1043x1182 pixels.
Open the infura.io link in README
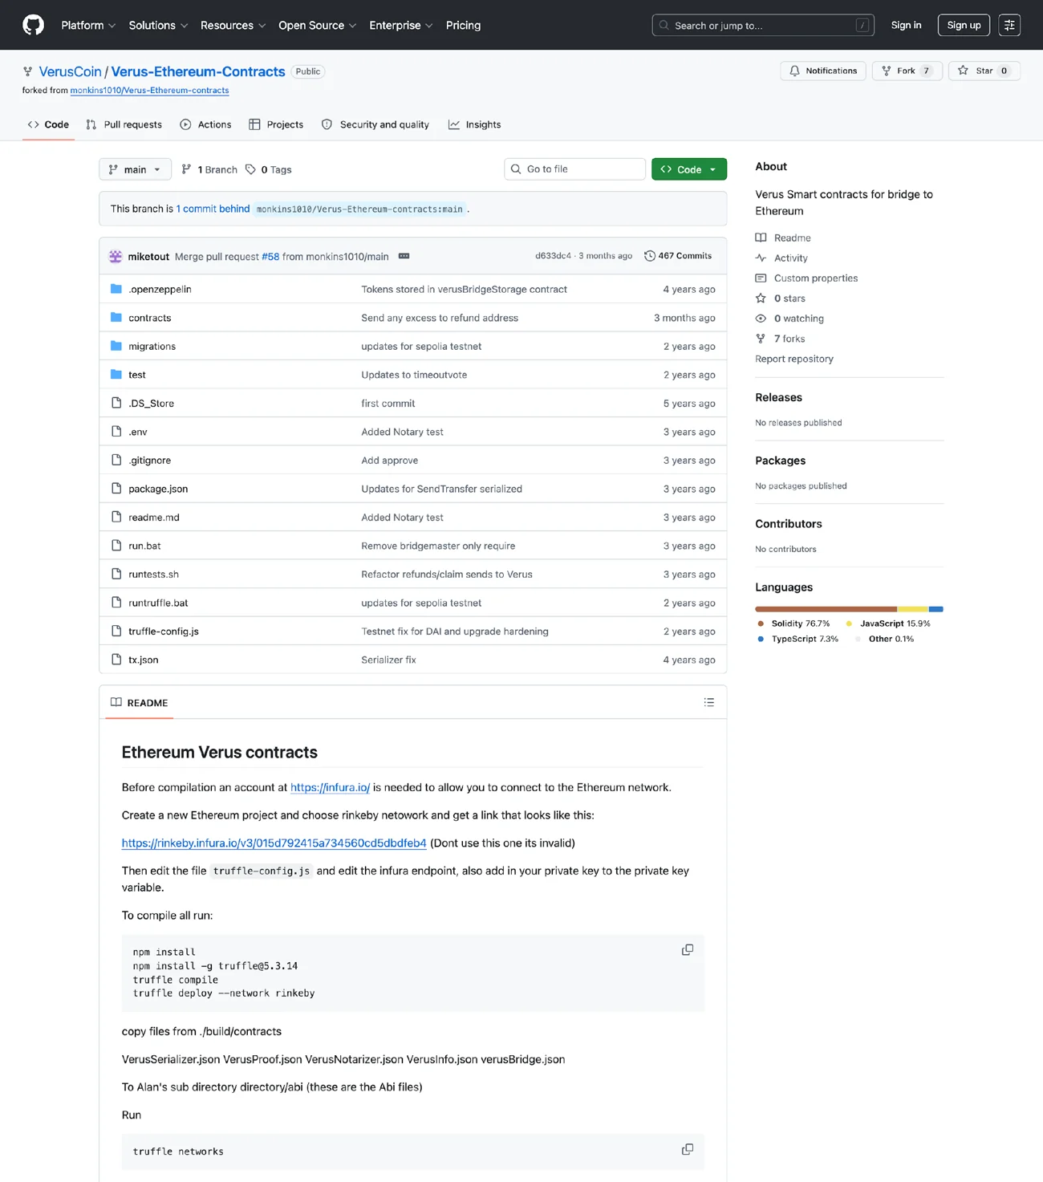(x=330, y=787)
